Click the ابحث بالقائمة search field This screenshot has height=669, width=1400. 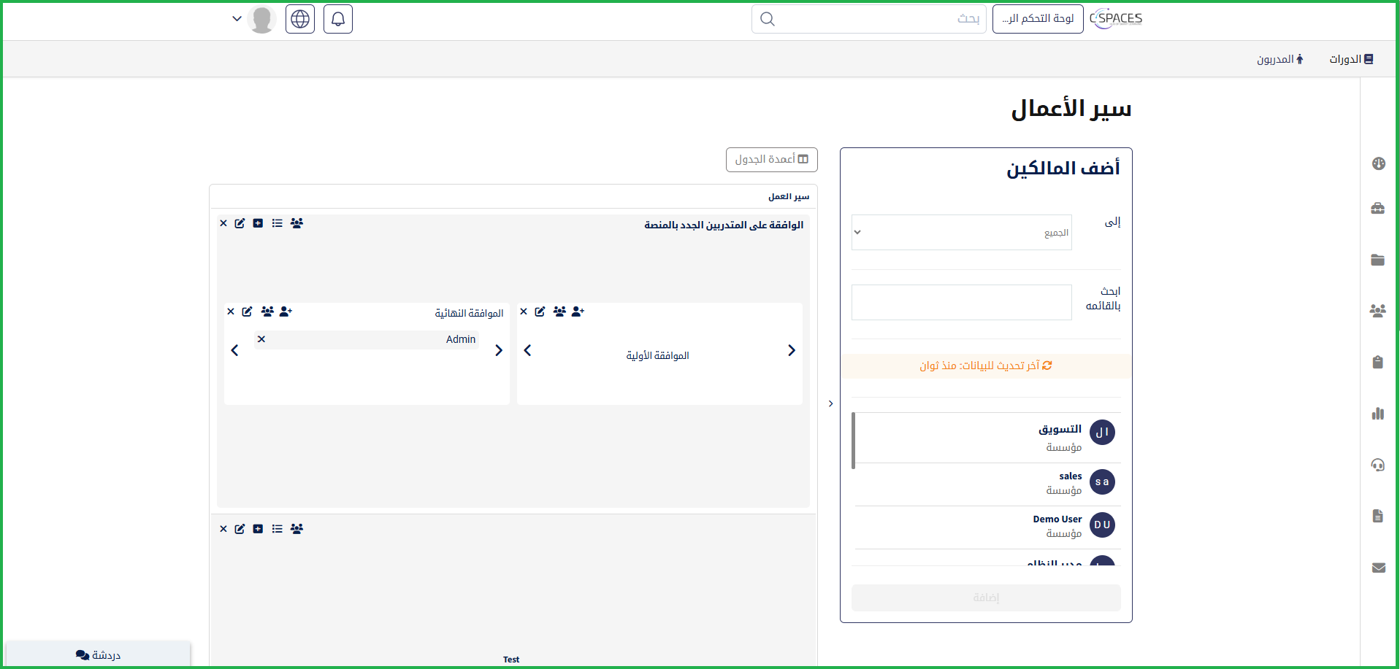tap(961, 303)
